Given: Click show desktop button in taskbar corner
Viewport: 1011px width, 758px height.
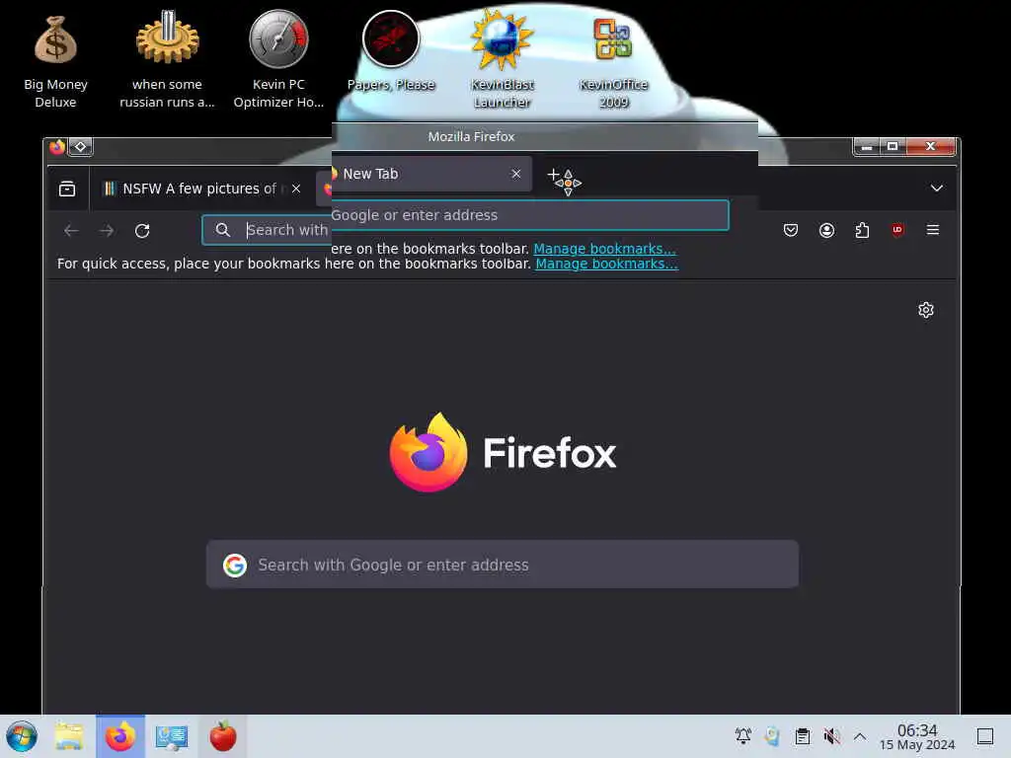Looking at the screenshot, I should tap(984, 736).
